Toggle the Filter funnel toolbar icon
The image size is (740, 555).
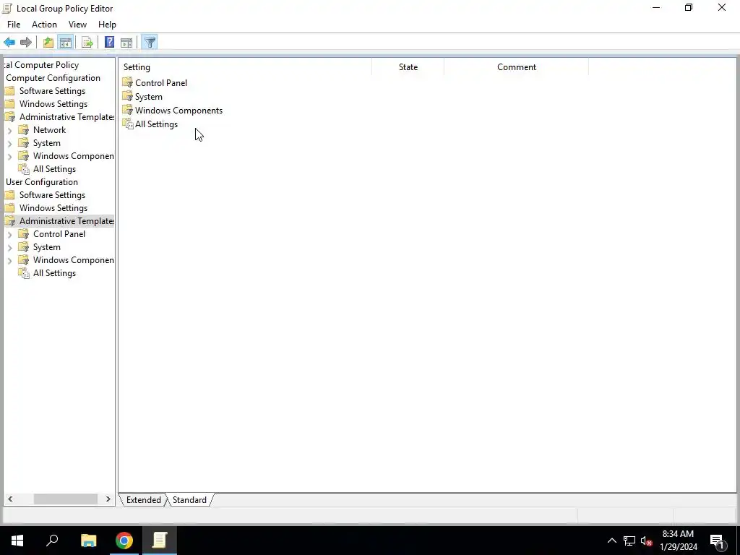(x=150, y=43)
